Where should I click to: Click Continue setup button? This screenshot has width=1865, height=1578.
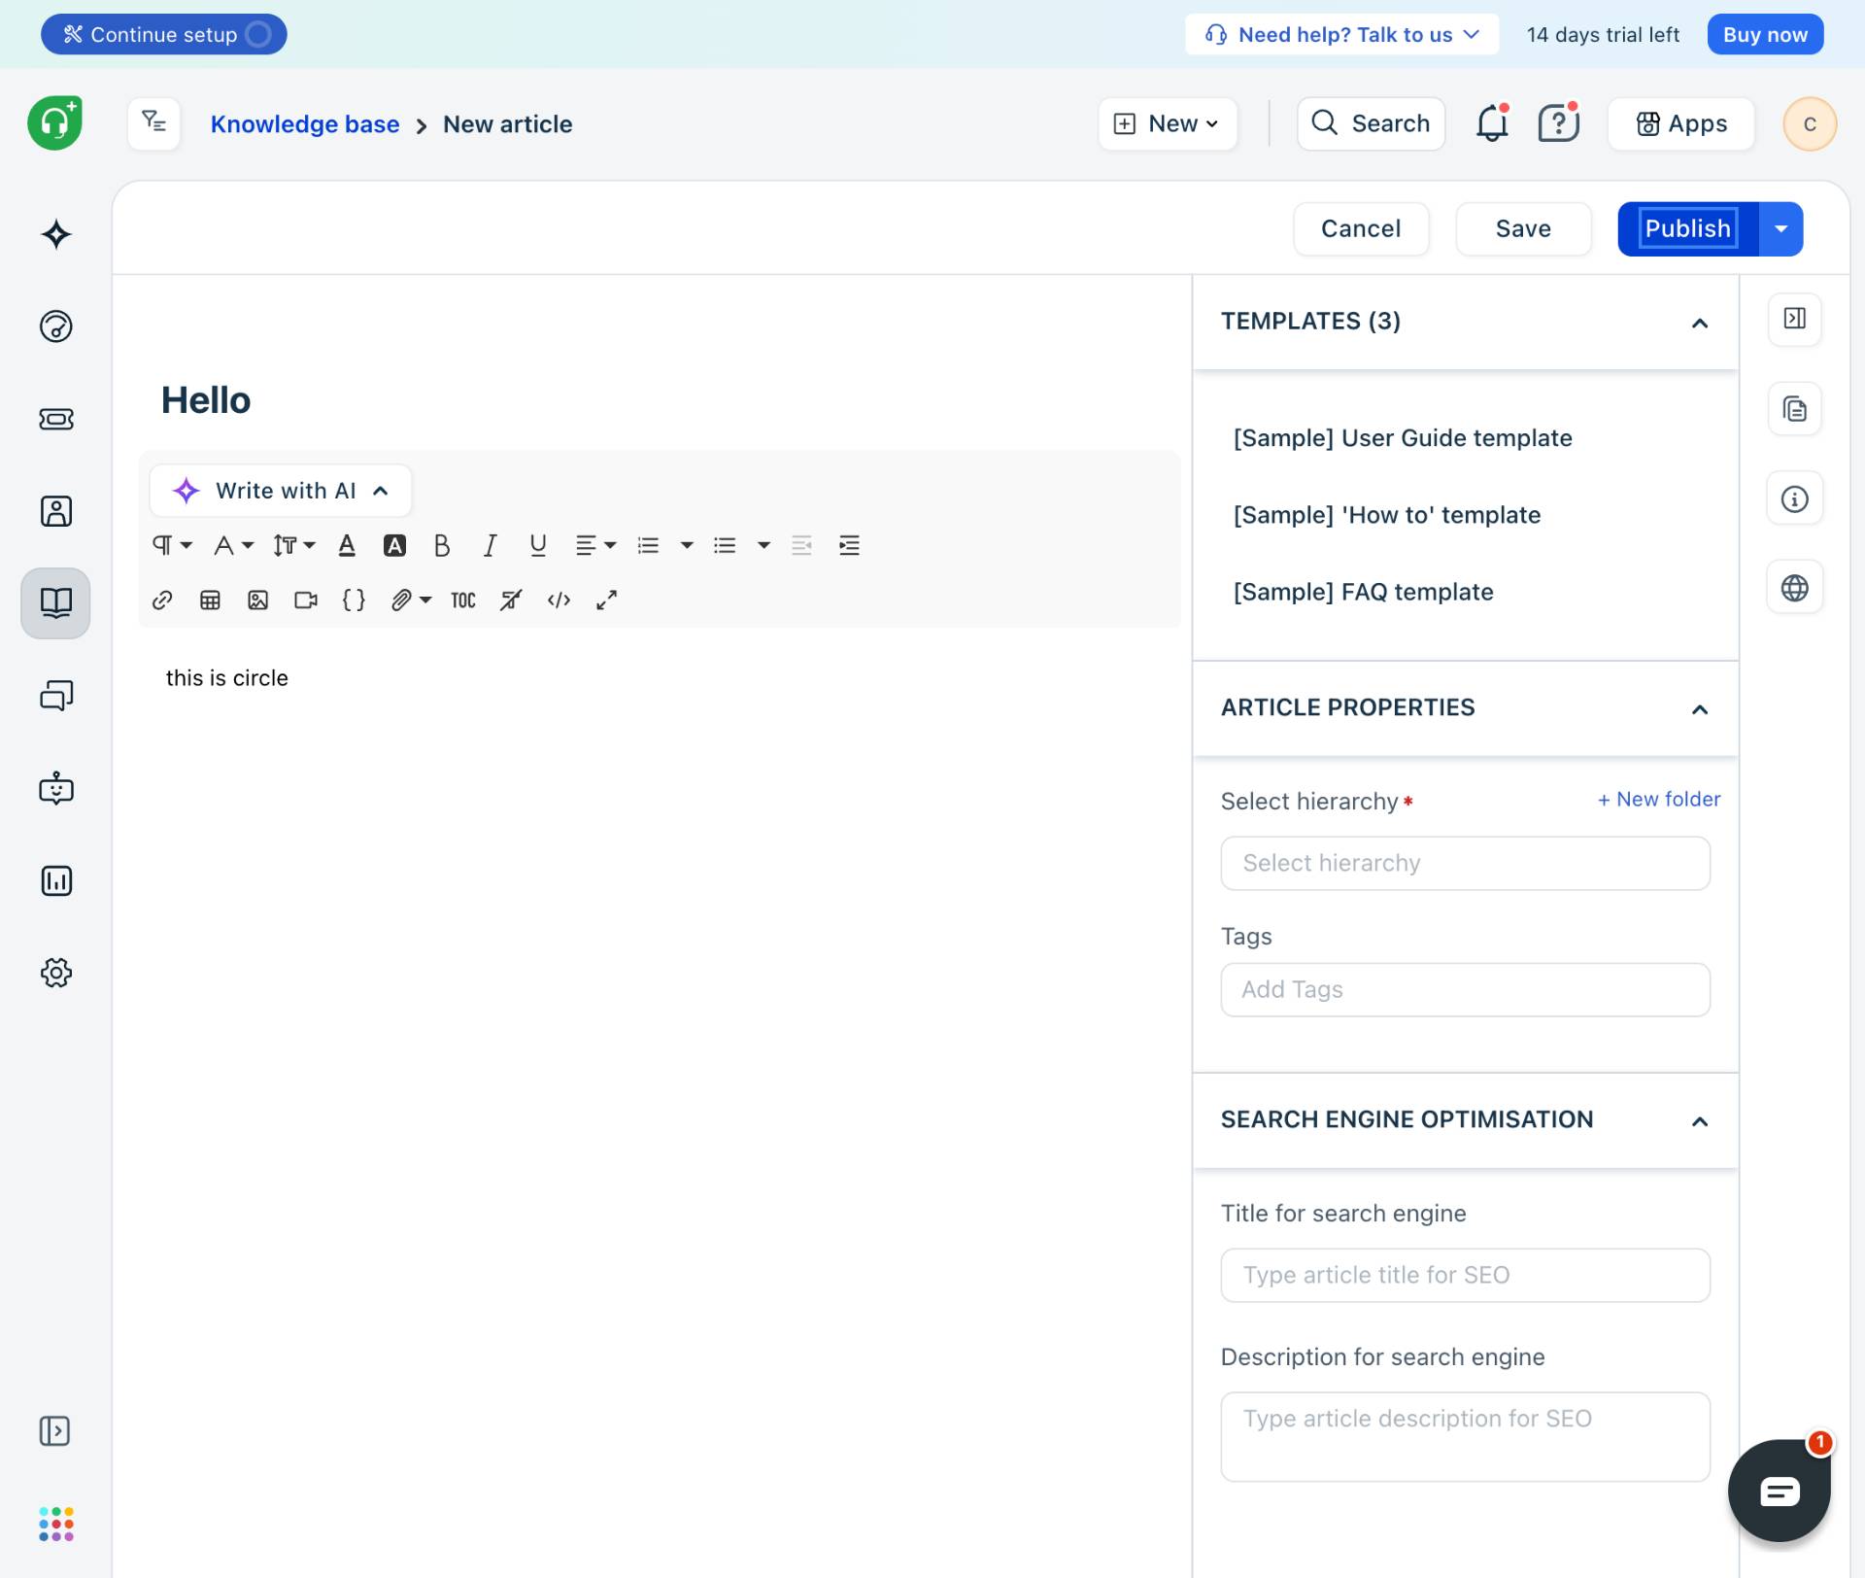[x=163, y=35]
